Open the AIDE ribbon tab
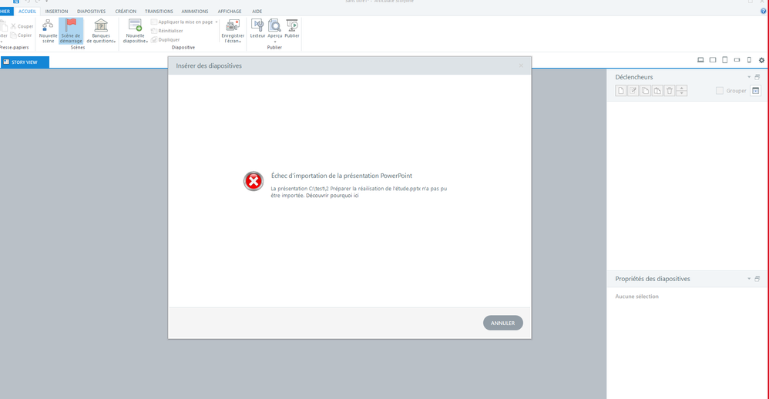769x399 pixels. (257, 12)
